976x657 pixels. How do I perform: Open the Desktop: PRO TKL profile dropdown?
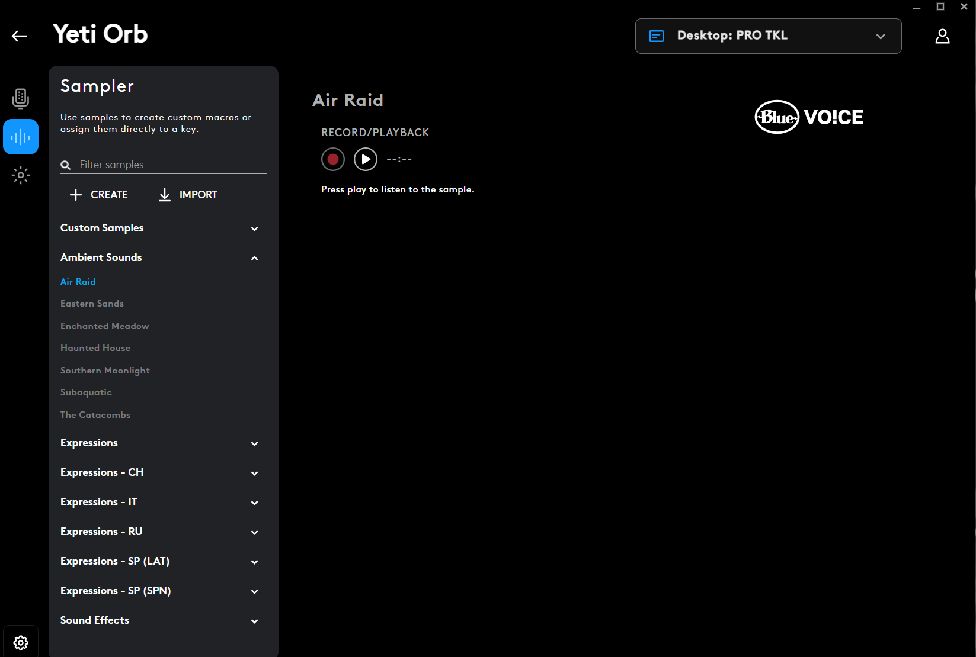pyautogui.click(x=768, y=36)
